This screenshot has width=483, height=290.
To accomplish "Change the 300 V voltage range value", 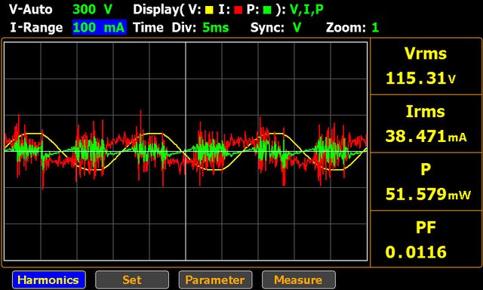I will (92, 9).
